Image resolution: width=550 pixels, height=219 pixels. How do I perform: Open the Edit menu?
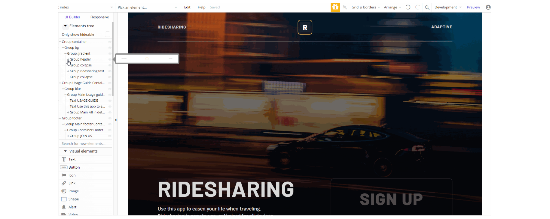click(x=187, y=7)
